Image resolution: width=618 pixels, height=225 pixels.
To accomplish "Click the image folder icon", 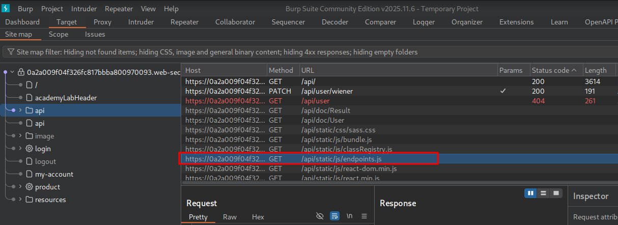I will [29, 136].
